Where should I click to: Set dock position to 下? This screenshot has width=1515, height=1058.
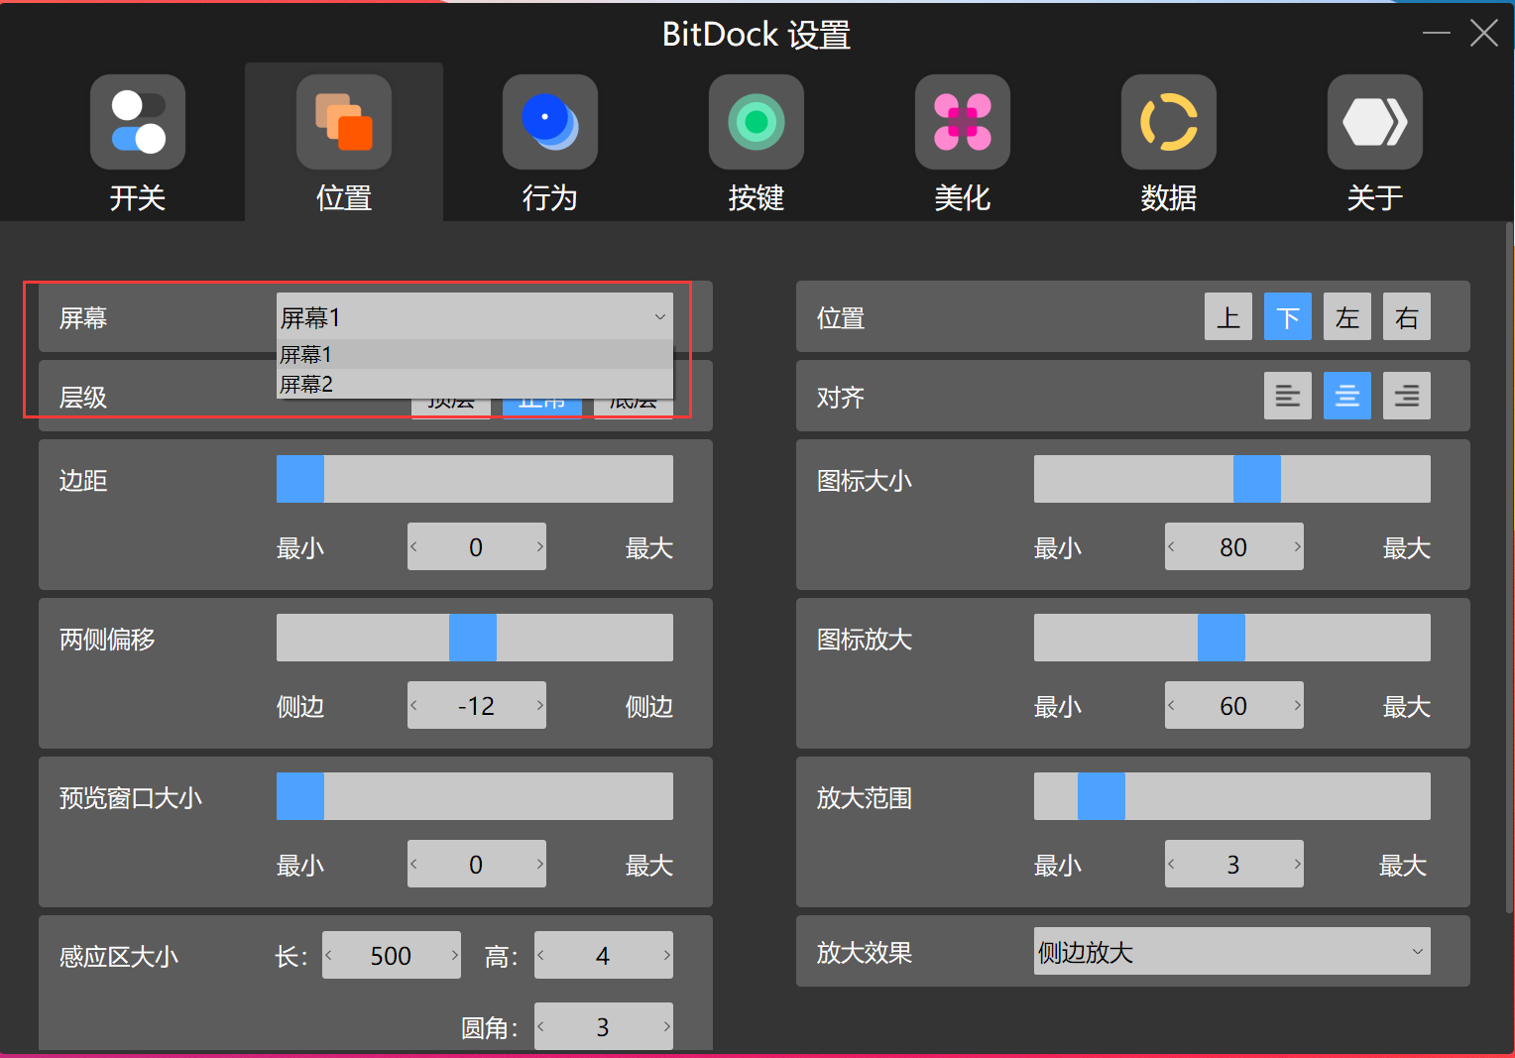coord(1288,316)
